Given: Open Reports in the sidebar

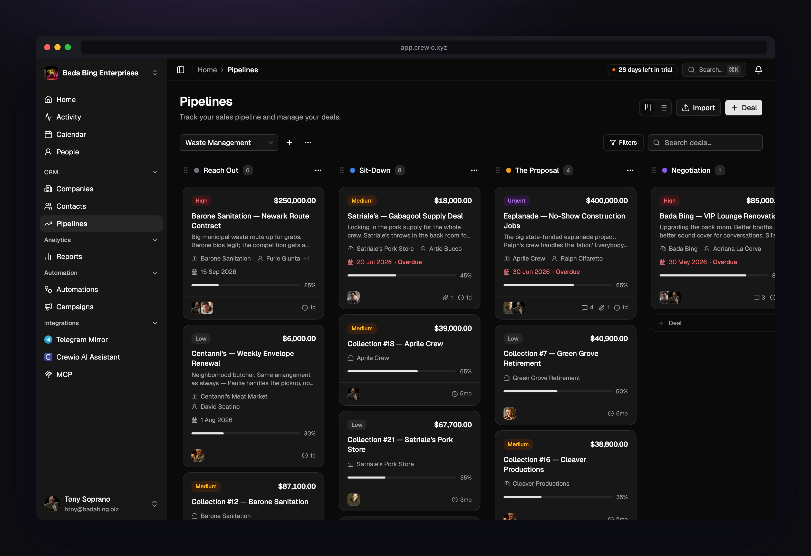Looking at the screenshot, I should point(101,256).
